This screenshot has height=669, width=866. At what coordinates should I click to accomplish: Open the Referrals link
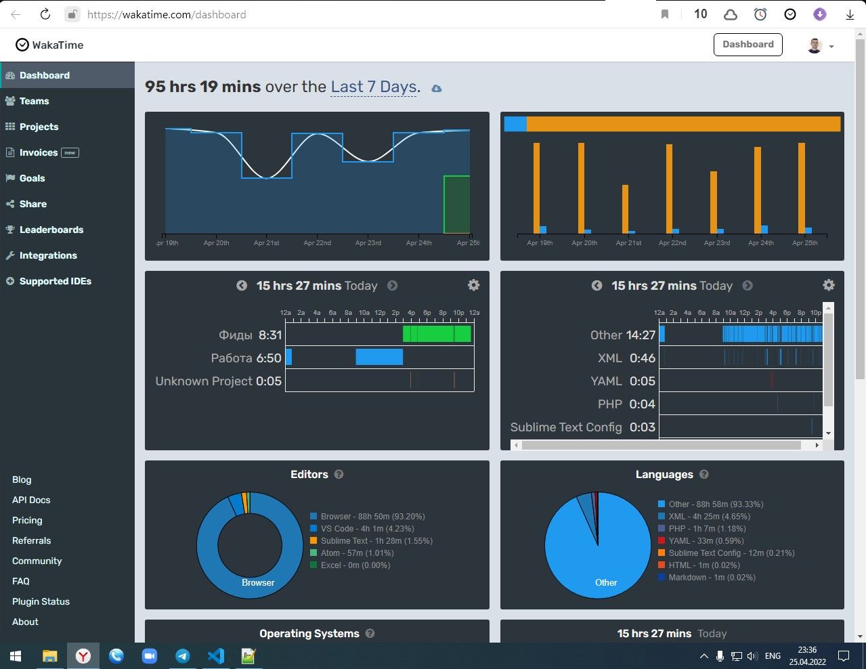click(31, 540)
